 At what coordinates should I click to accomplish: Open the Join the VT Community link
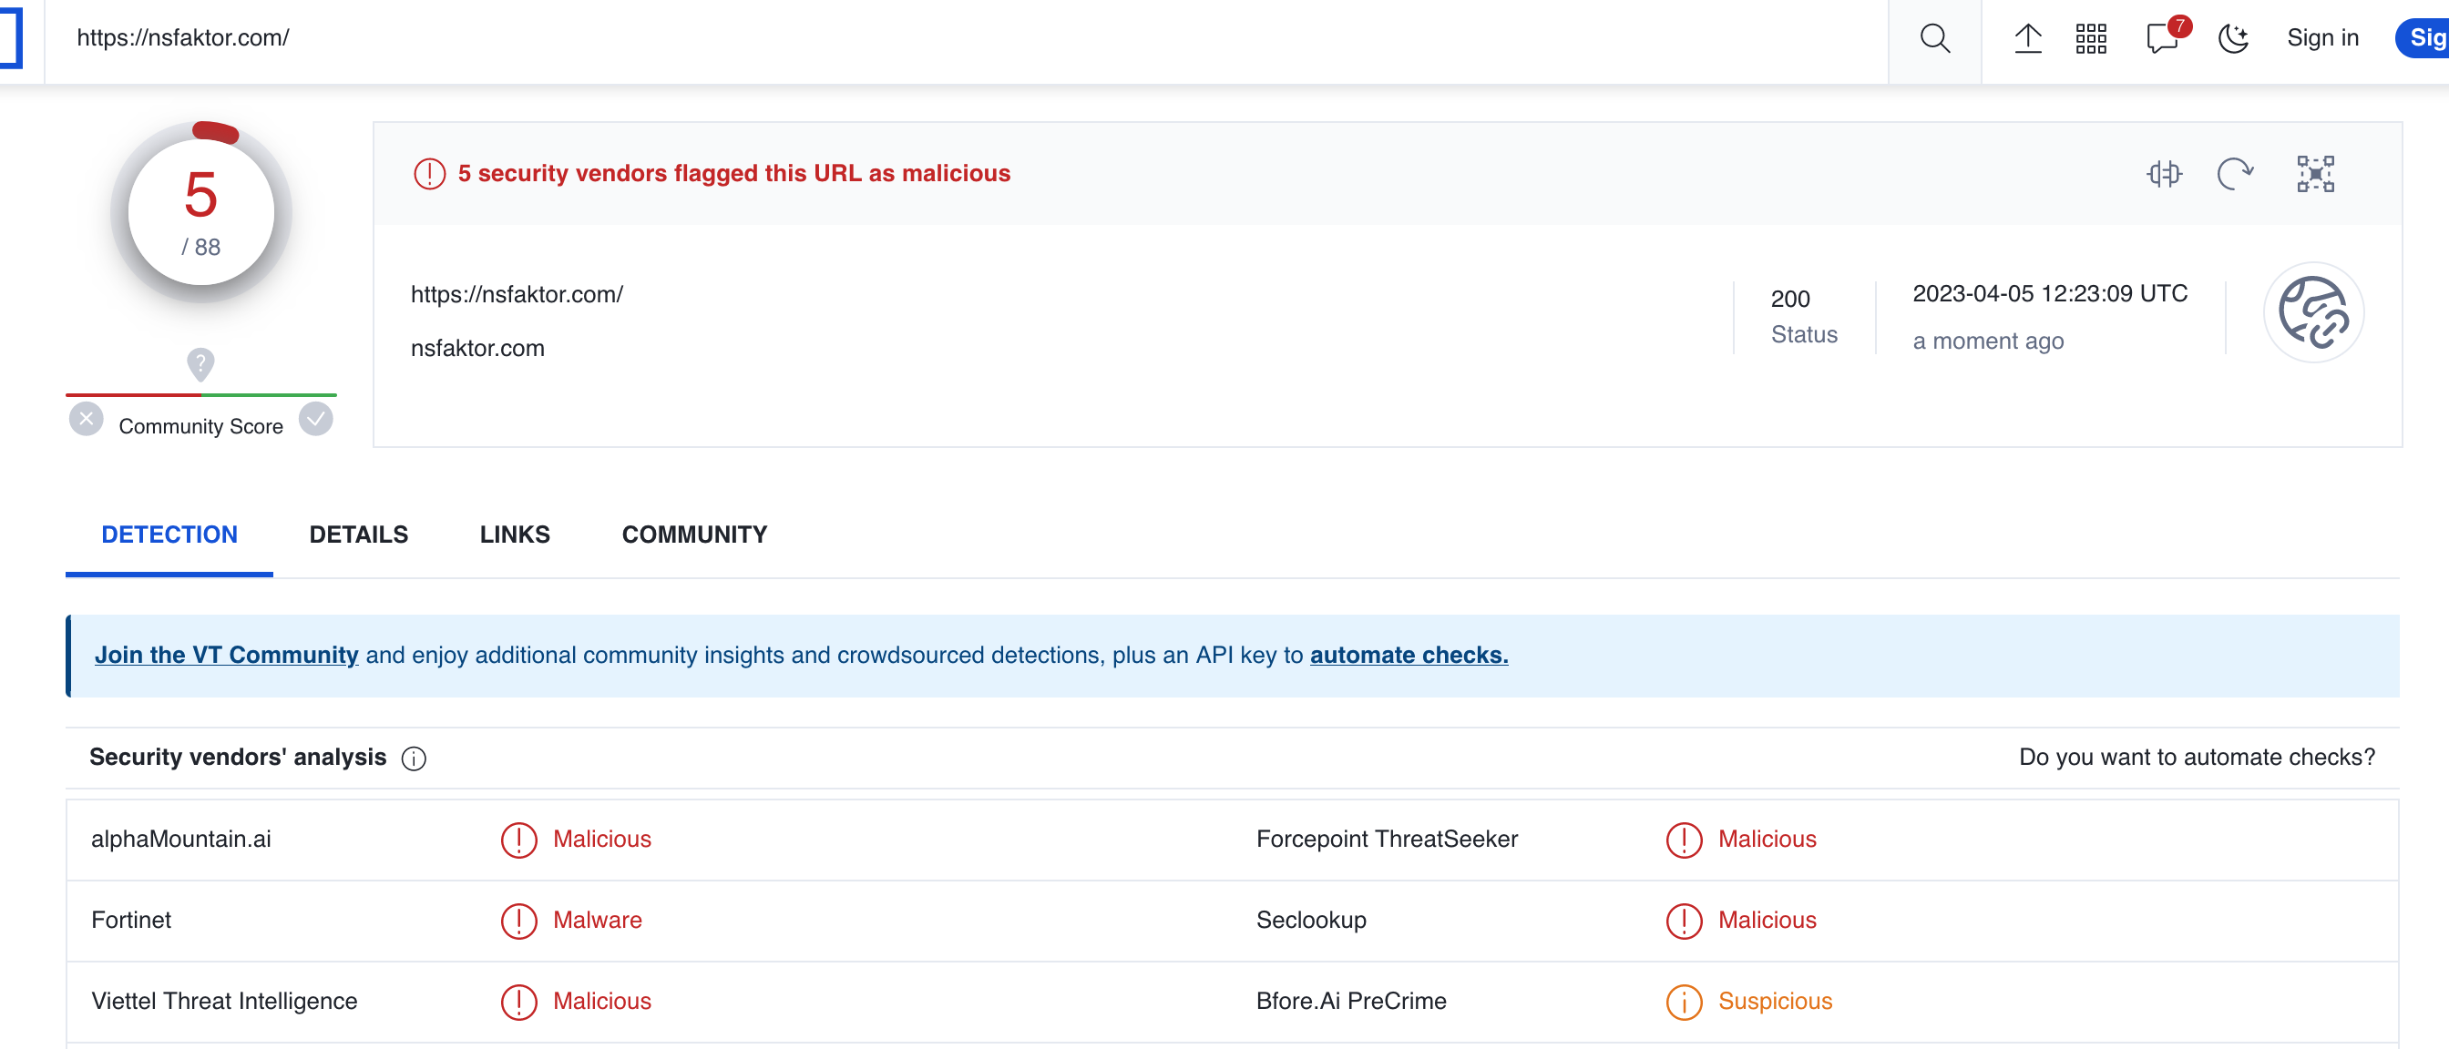coord(226,655)
